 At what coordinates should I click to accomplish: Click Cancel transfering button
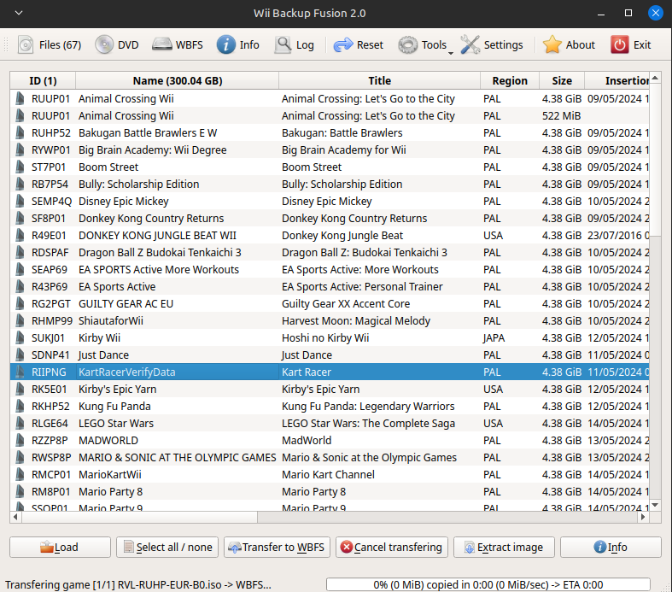coord(391,548)
